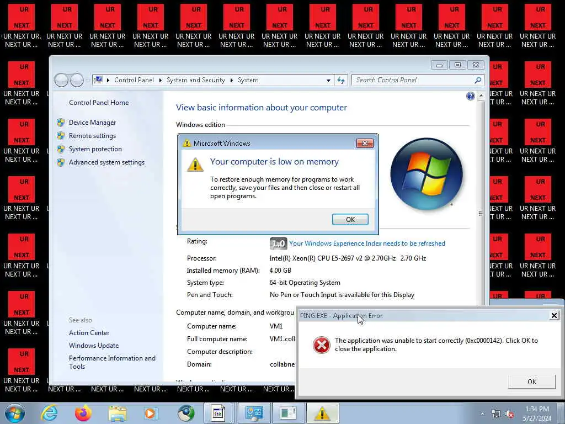
Task: Open Remote settings
Action: tap(92, 136)
